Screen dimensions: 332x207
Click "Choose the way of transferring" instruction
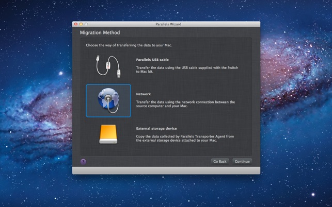tap(129, 45)
